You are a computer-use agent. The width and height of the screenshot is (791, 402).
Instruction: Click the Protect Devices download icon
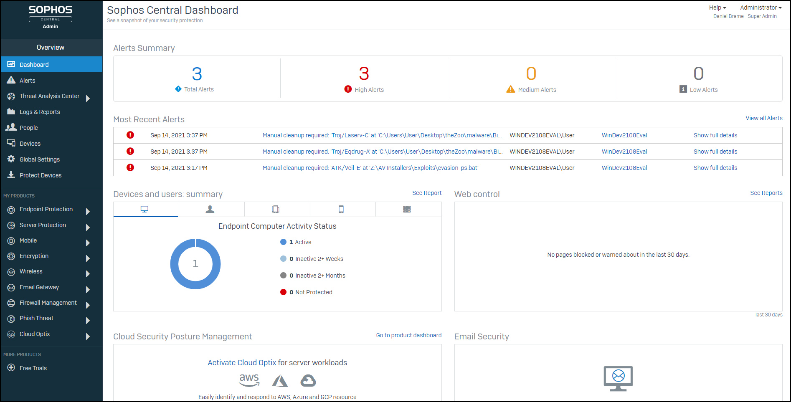tap(11, 175)
